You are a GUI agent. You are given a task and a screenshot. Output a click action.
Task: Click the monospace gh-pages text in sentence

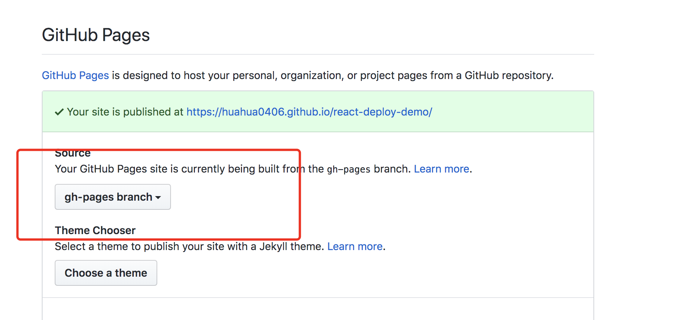pyautogui.click(x=348, y=169)
